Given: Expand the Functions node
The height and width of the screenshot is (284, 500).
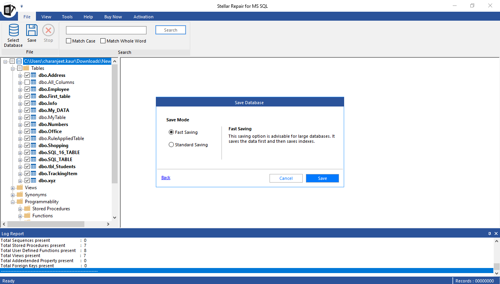Looking at the screenshot, I should click(20, 216).
